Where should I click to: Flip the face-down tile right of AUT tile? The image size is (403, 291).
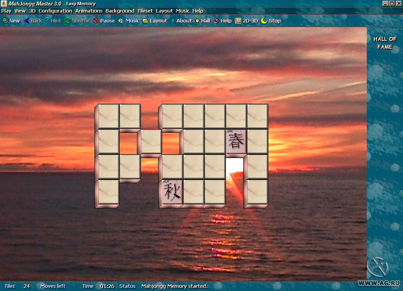(194, 192)
